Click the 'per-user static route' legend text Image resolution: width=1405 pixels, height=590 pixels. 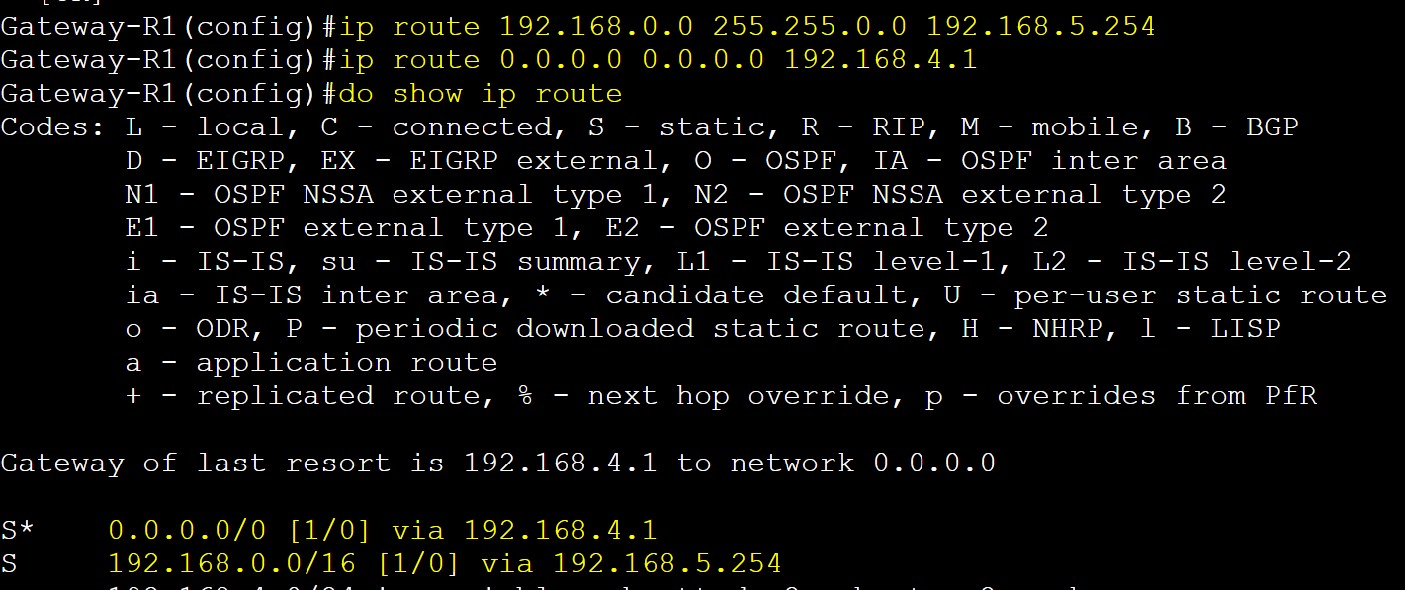[x=1200, y=295]
